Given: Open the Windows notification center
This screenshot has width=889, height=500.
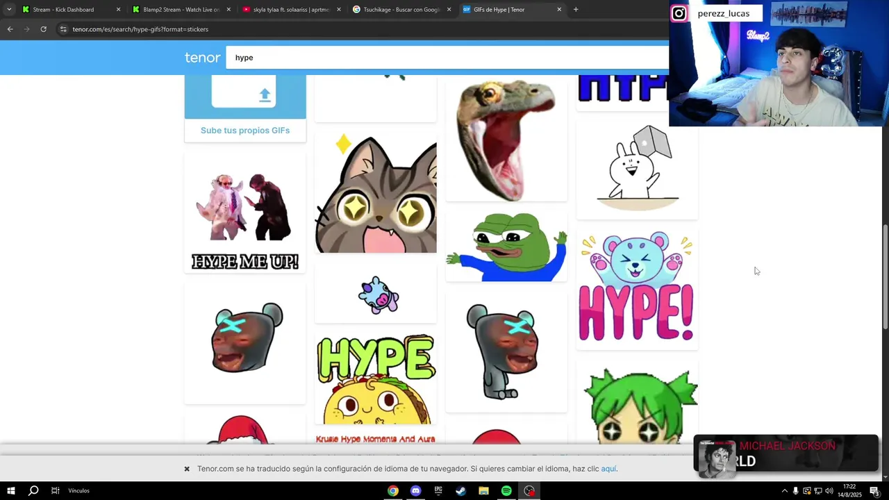Looking at the screenshot, I should (x=874, y=491).
